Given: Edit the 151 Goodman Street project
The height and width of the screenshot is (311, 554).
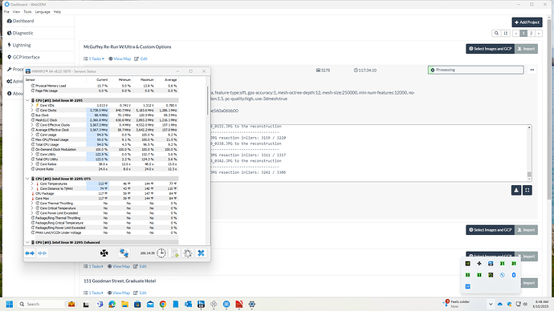Looking at the screenshot, I should click(140, 293).
